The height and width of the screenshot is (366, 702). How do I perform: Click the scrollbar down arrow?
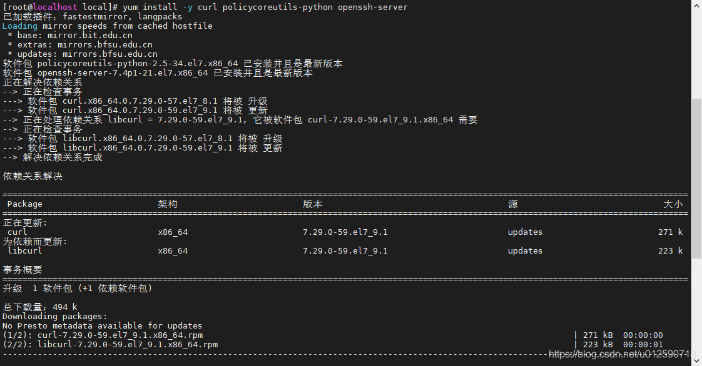point(696,360)
